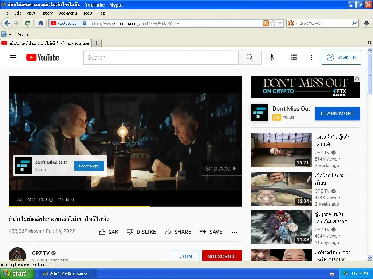Screen dimensions: 373x279
Task: Open the 19:21 recommended video thumbnail
Action: pos(281,150)
